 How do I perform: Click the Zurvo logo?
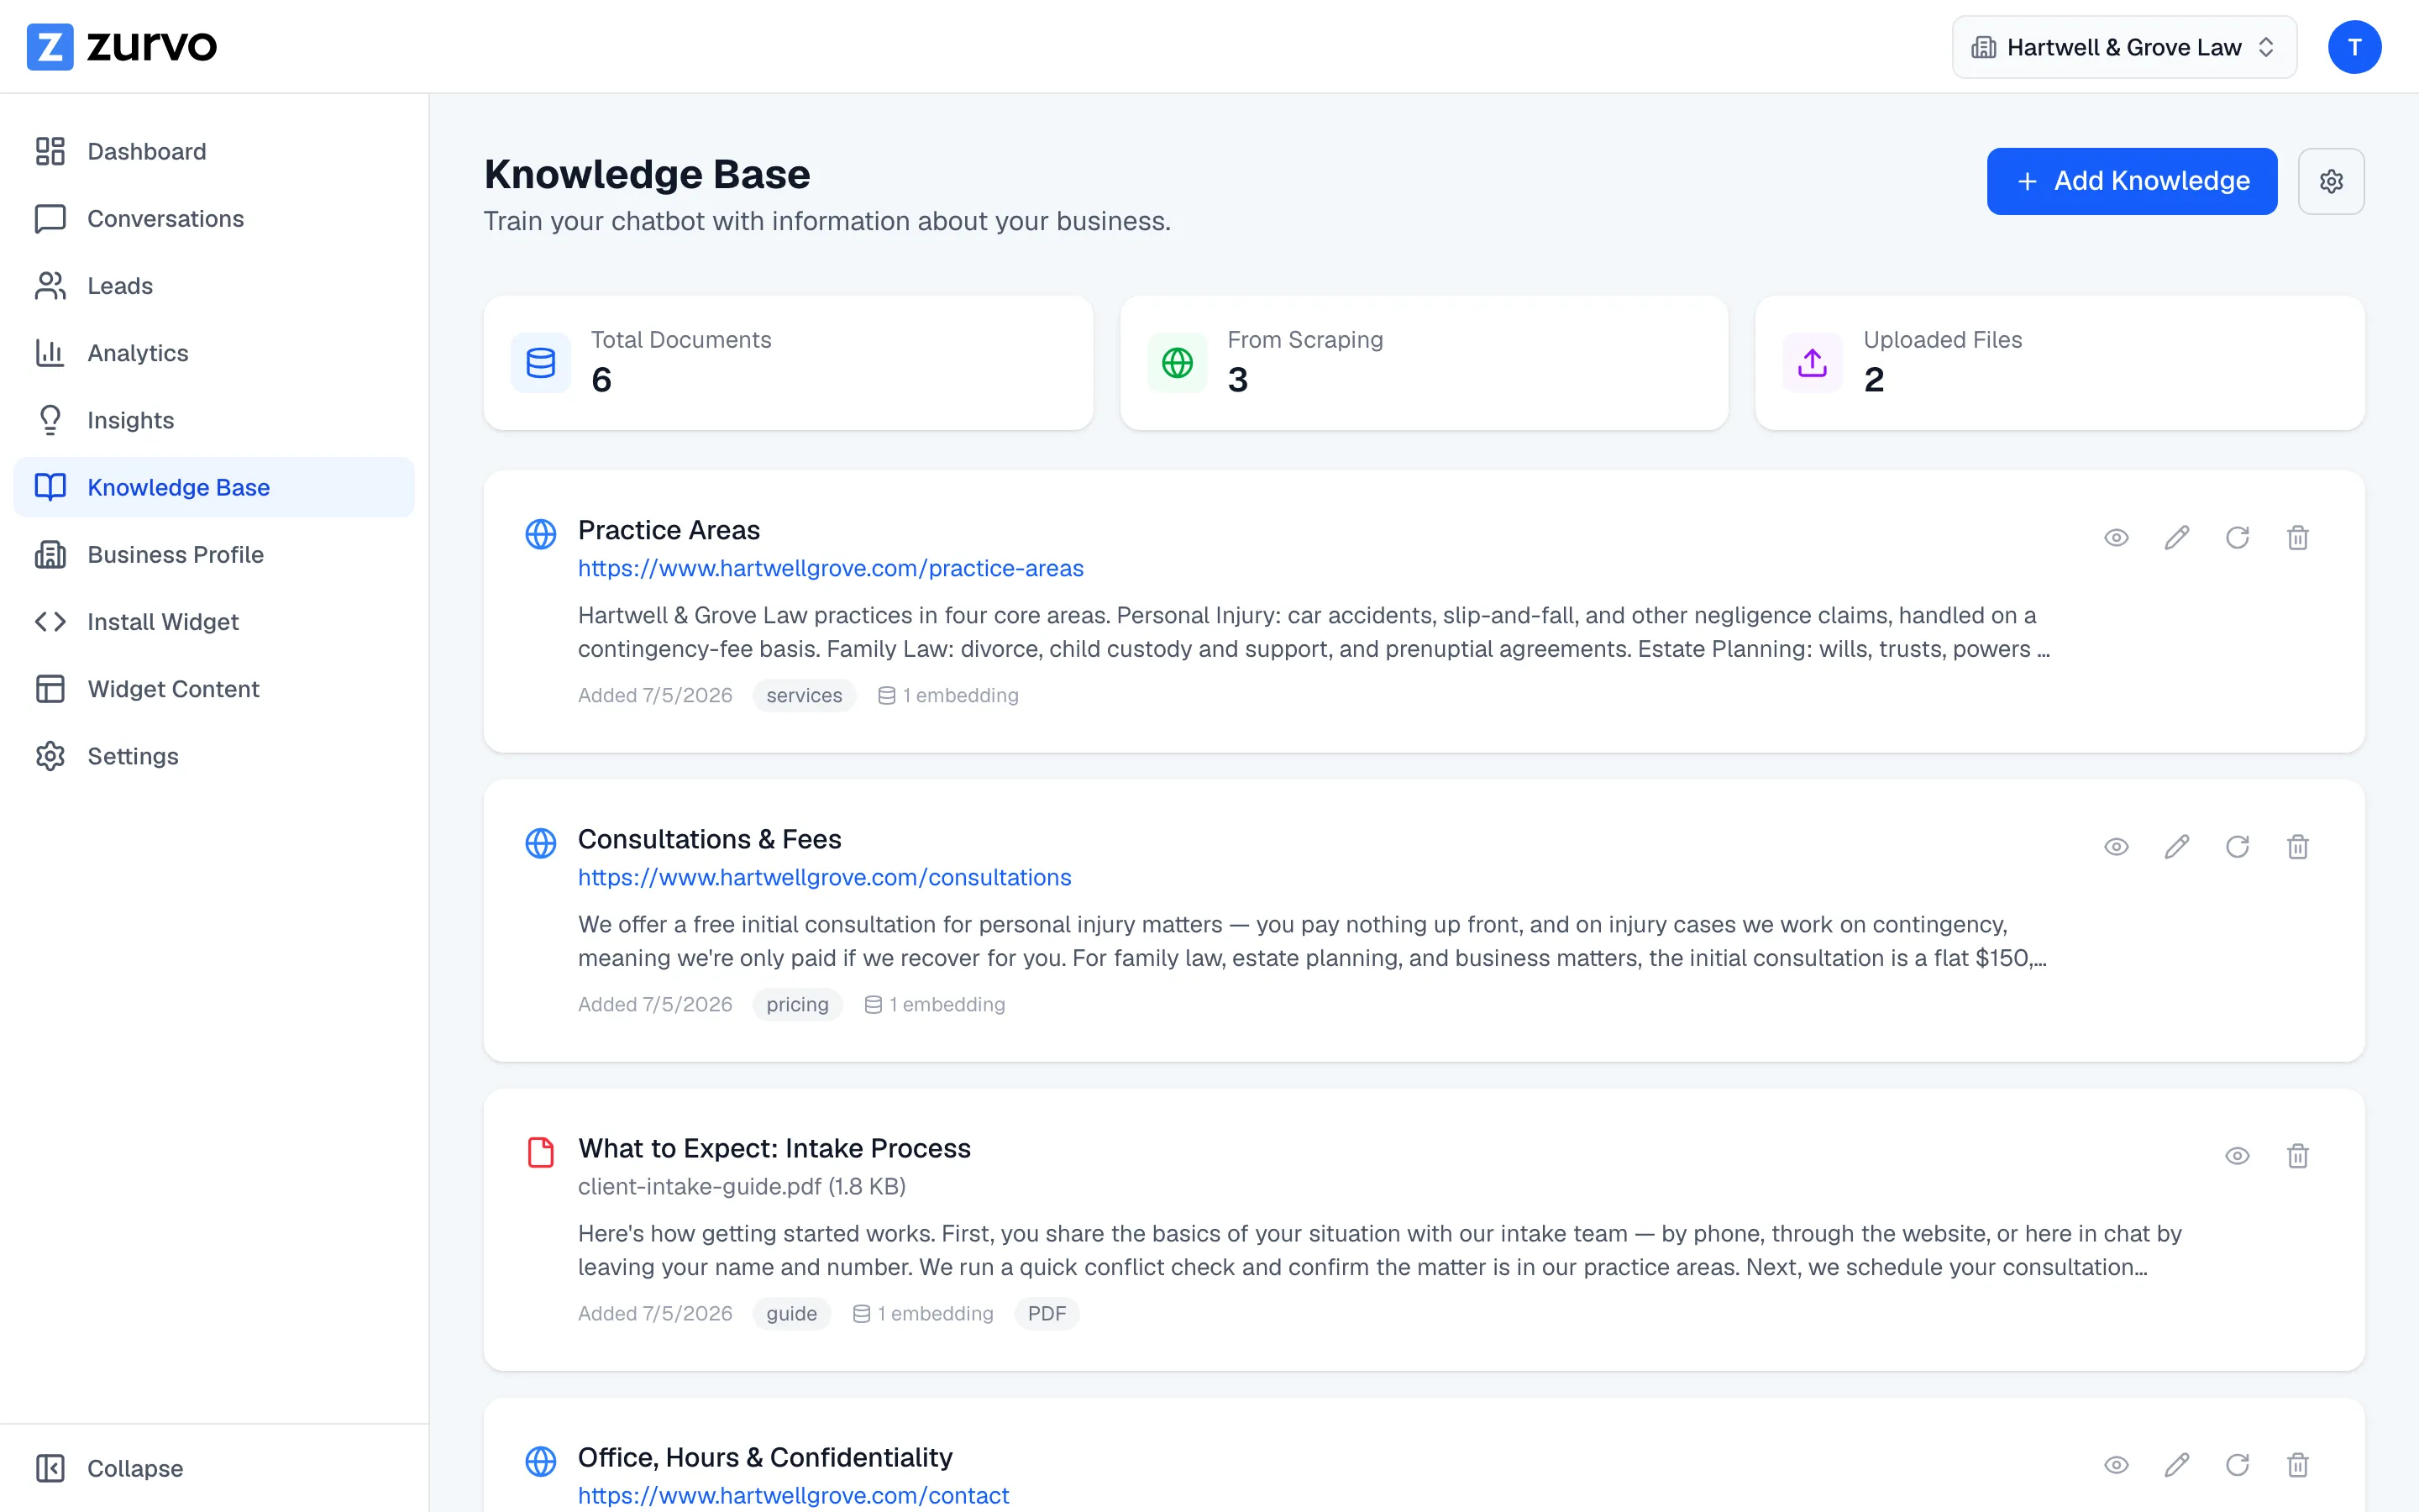(121, 47)
